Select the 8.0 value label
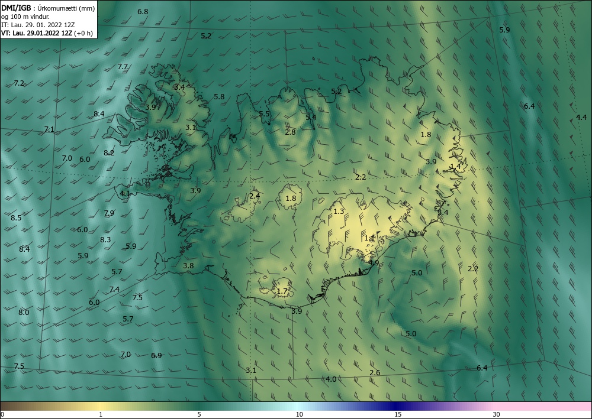Screen dimensions: 592x419 tap(24, 313)
